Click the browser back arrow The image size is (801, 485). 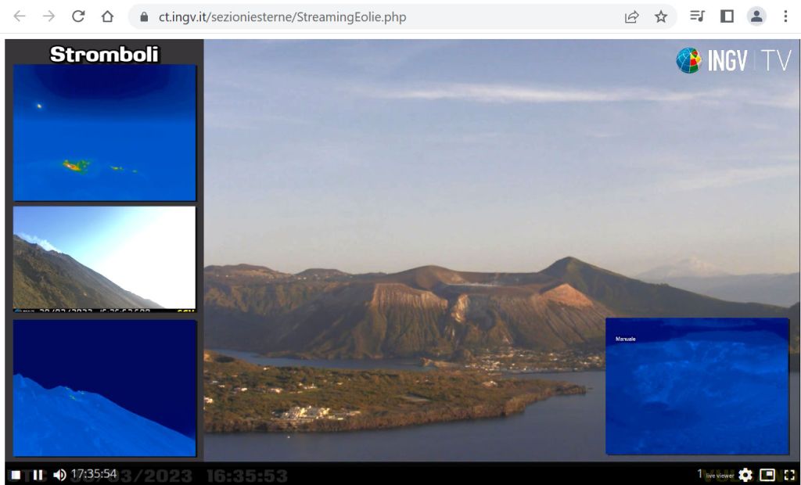pyautogui.click(x=20, y=16)
